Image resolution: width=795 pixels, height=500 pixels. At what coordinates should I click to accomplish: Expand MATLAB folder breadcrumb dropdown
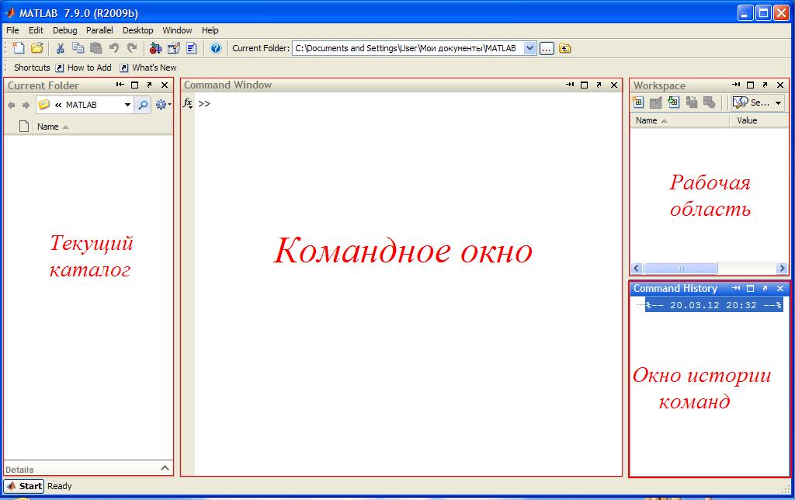click(x=127, y=105)
